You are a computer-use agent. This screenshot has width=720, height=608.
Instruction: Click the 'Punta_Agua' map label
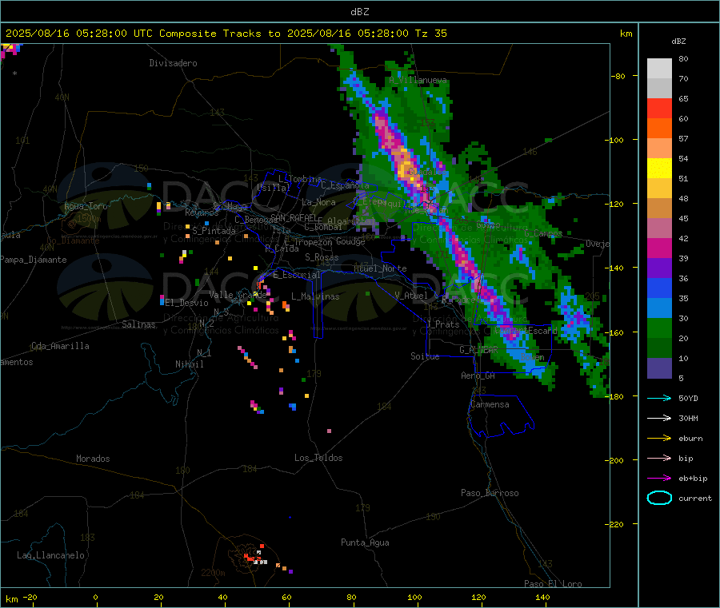[x=365, y=542]
